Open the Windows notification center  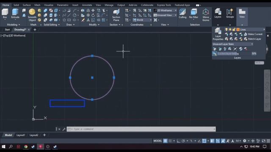pyautogui.click(x=265, y=147)
